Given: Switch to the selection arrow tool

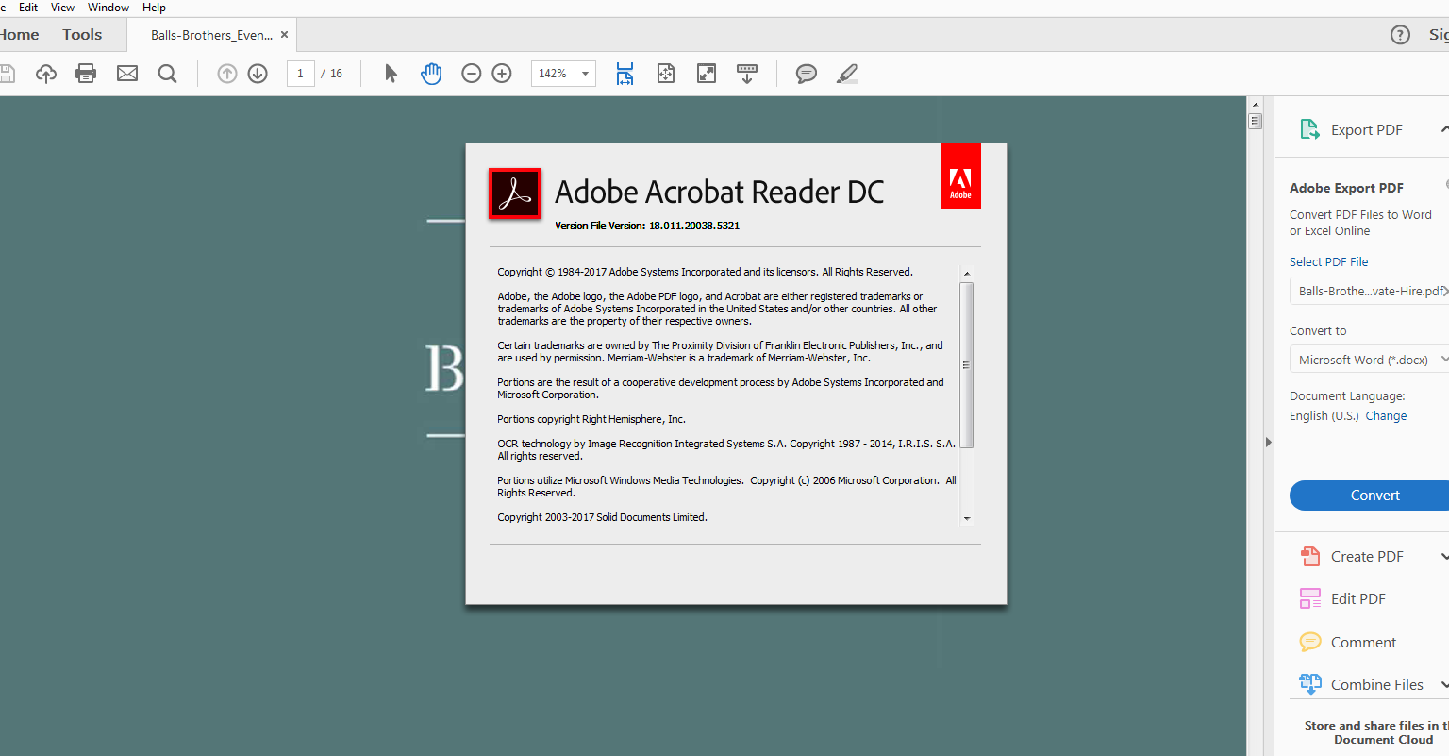Looking at the screenshot, I should pos(390,73).
